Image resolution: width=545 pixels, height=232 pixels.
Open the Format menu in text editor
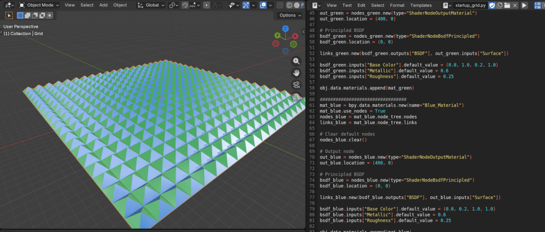tap(397, 5)
